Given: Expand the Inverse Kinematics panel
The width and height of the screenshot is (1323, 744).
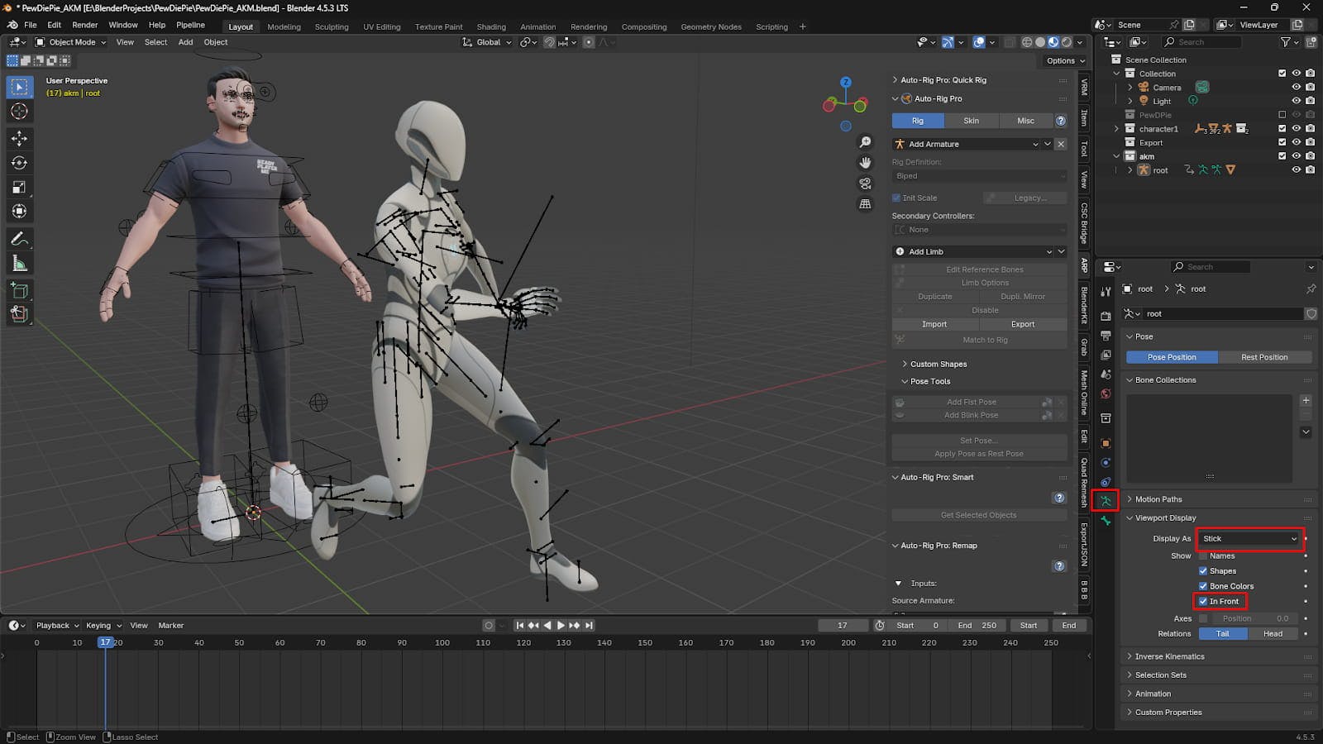Looking at the screenshot, I should point(1169,656).
